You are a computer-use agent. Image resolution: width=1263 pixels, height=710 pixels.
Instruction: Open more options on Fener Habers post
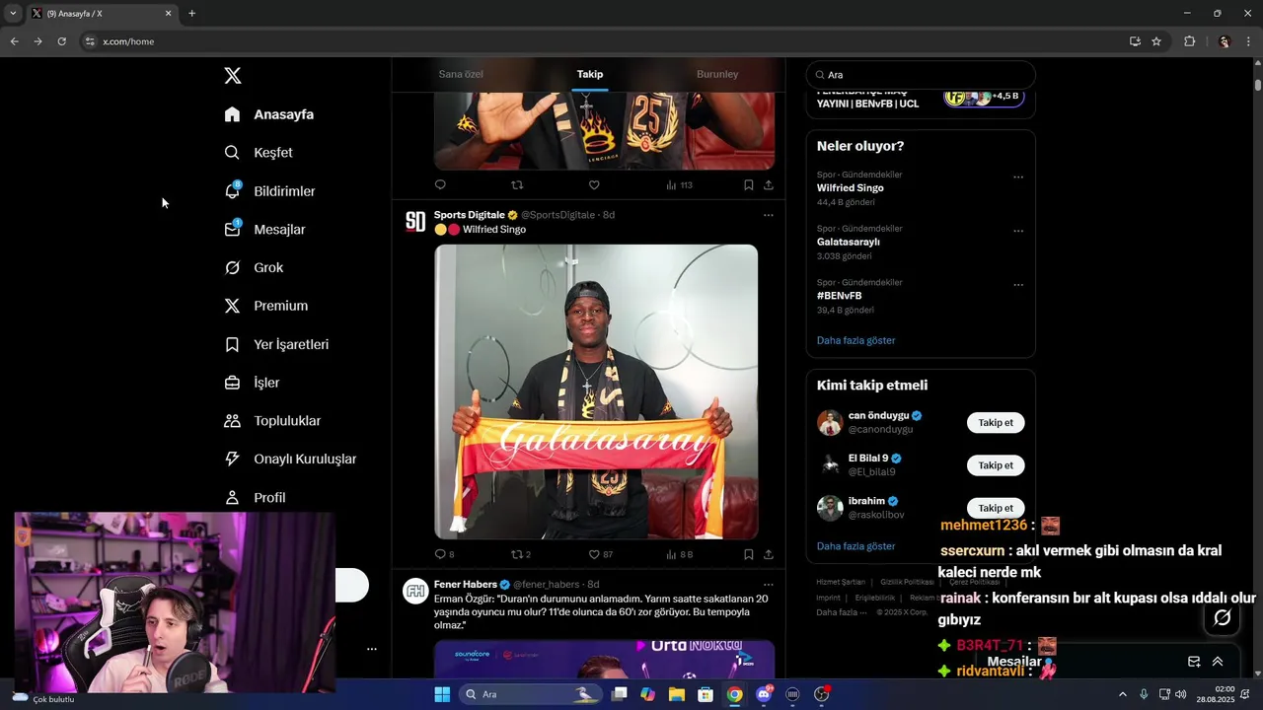pyautogui.click(x=769, y=585)
